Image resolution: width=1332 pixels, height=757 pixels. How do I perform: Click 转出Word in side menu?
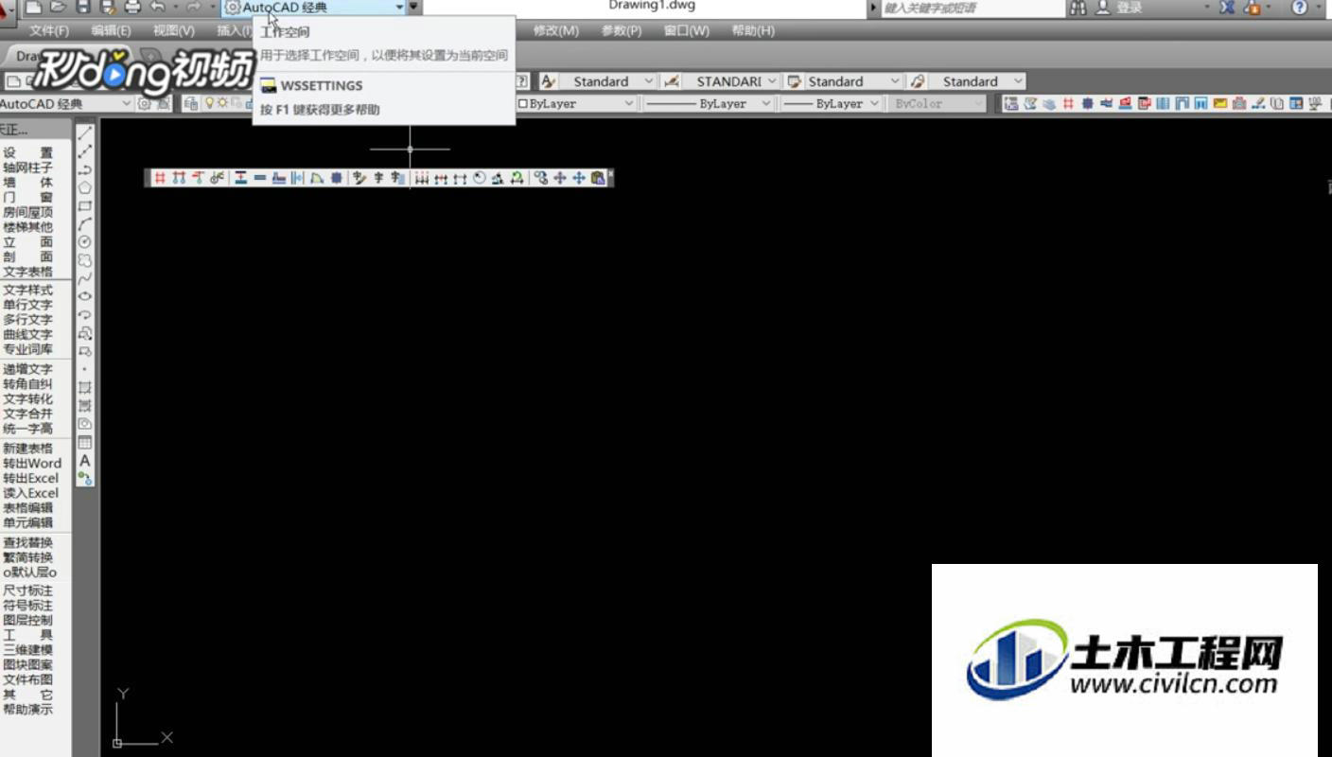tap(32, 464)
